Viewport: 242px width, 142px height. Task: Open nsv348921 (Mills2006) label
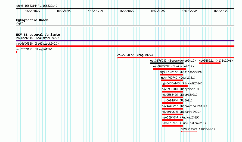[216, 61]
